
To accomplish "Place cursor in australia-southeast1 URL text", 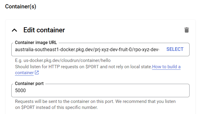I will coord(87,49).
